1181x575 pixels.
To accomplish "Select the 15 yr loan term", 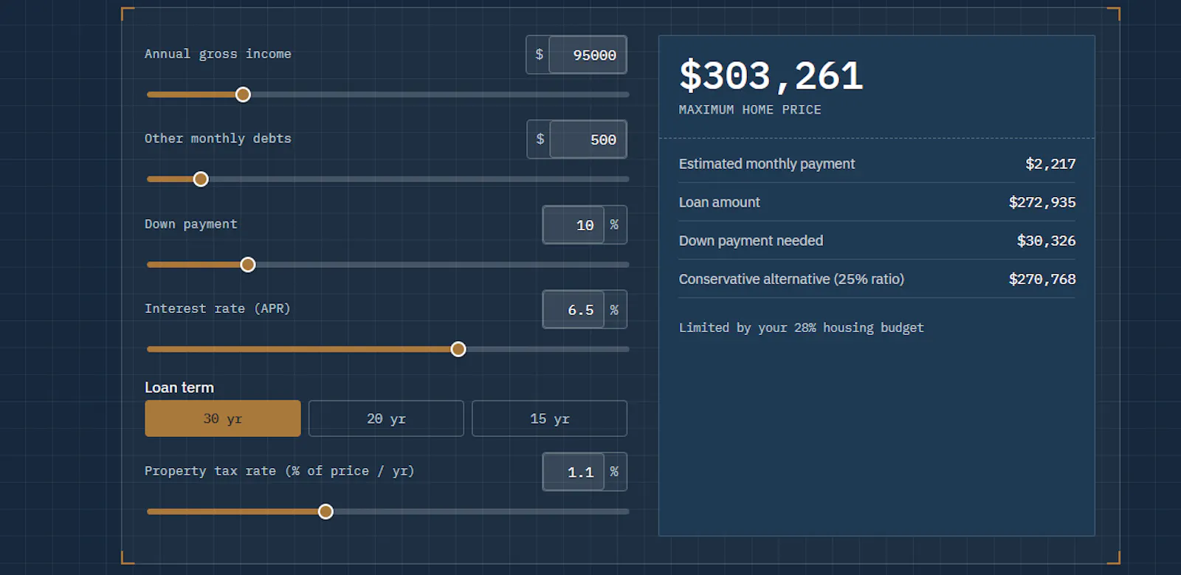I will pyautogui.click(x=549, y=419).
